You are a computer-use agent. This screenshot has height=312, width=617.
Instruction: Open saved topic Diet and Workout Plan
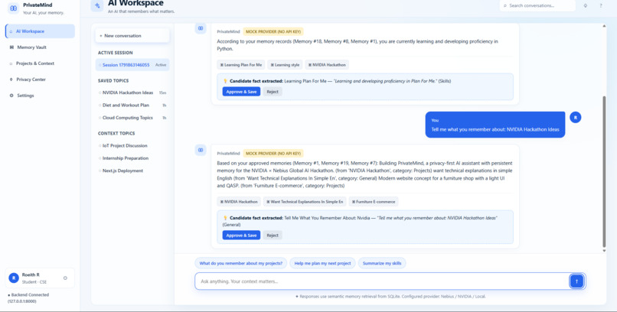click(132, 106)
